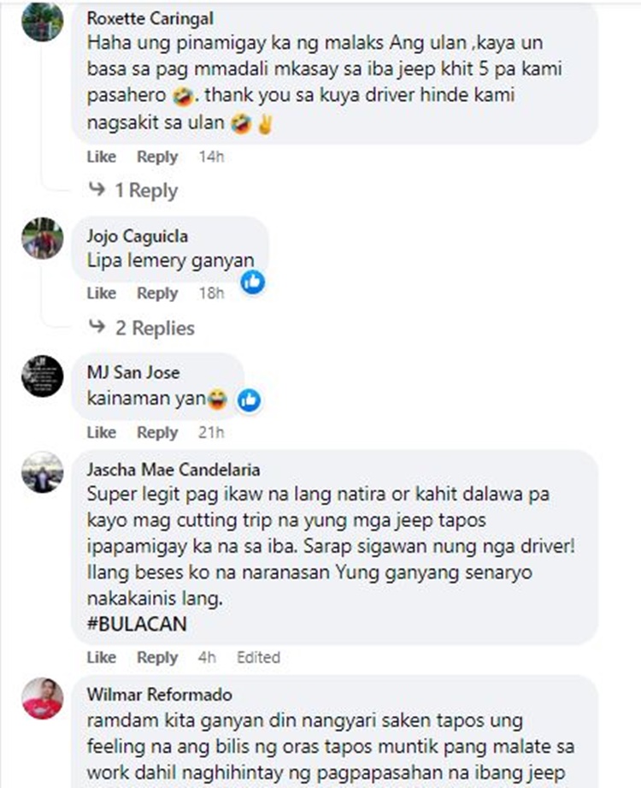View edit history via the Edited label
The width and height of the screenshot is (641, 788).
(x=258, y=657)
